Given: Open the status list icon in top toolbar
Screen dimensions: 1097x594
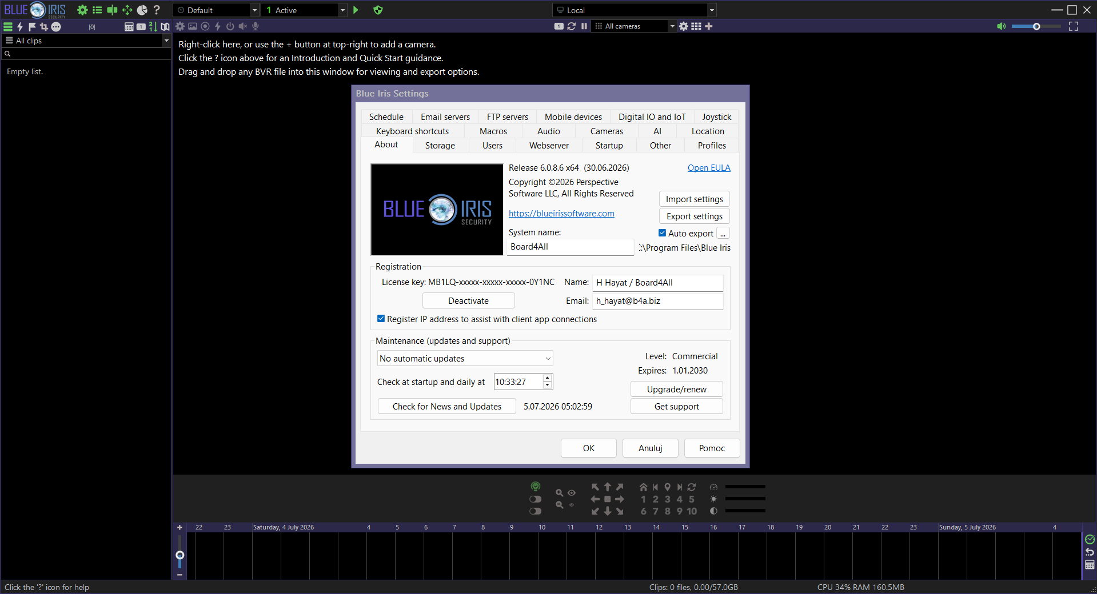Looking at the screenshot, I should point(97,10).
